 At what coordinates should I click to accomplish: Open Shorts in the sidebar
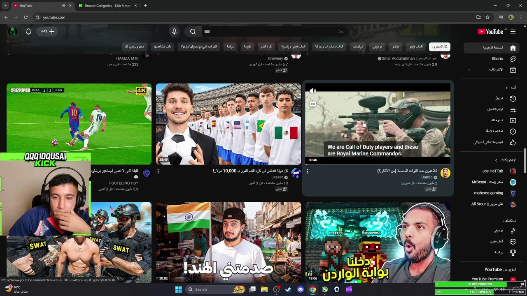coord(492,59)
